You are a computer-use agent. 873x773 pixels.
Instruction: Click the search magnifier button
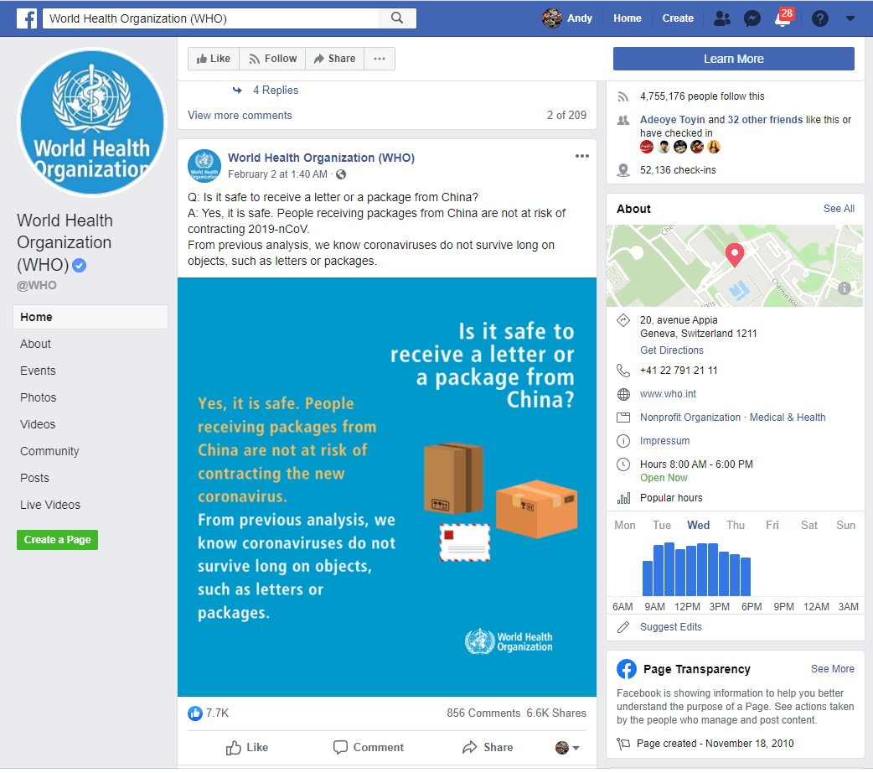[x=397, y=18]
